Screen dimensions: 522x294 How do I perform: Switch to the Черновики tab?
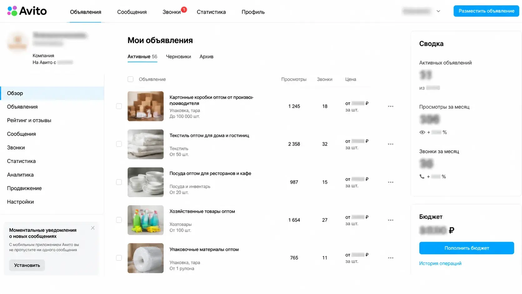(179, 57)
